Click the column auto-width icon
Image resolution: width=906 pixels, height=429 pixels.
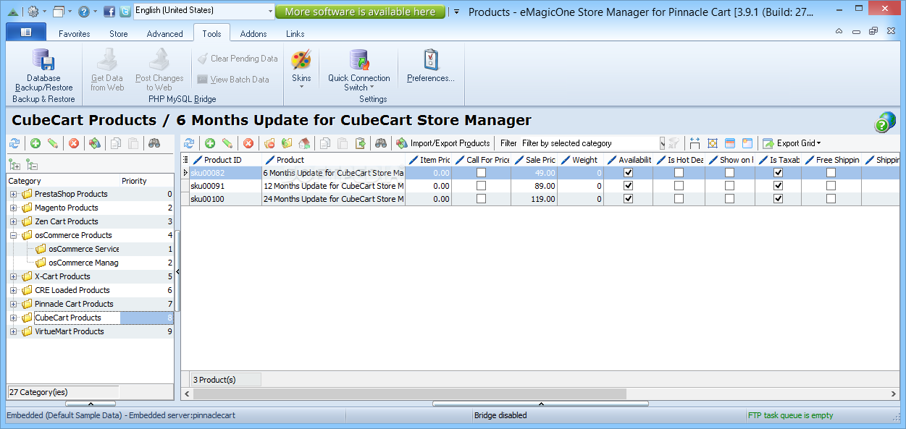(695, 143)
